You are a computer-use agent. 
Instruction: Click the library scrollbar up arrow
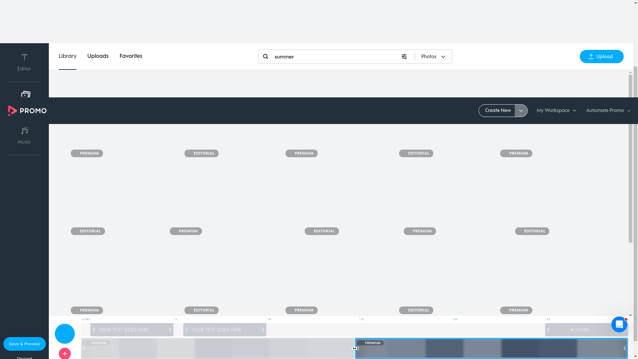pos(630,72)
